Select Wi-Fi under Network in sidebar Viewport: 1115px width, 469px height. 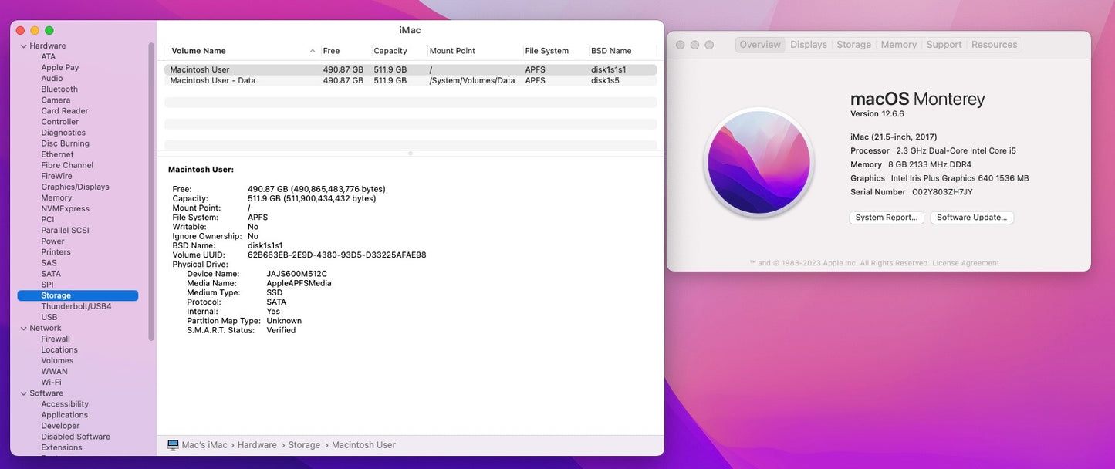(x=51, y=383)
